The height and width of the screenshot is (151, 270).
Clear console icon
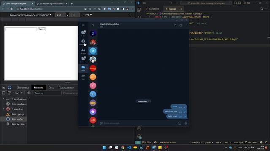click(x=9, y=93)
